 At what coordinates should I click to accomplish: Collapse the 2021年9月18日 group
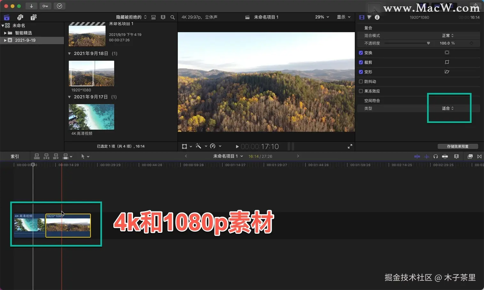click(x=69, y=53)
